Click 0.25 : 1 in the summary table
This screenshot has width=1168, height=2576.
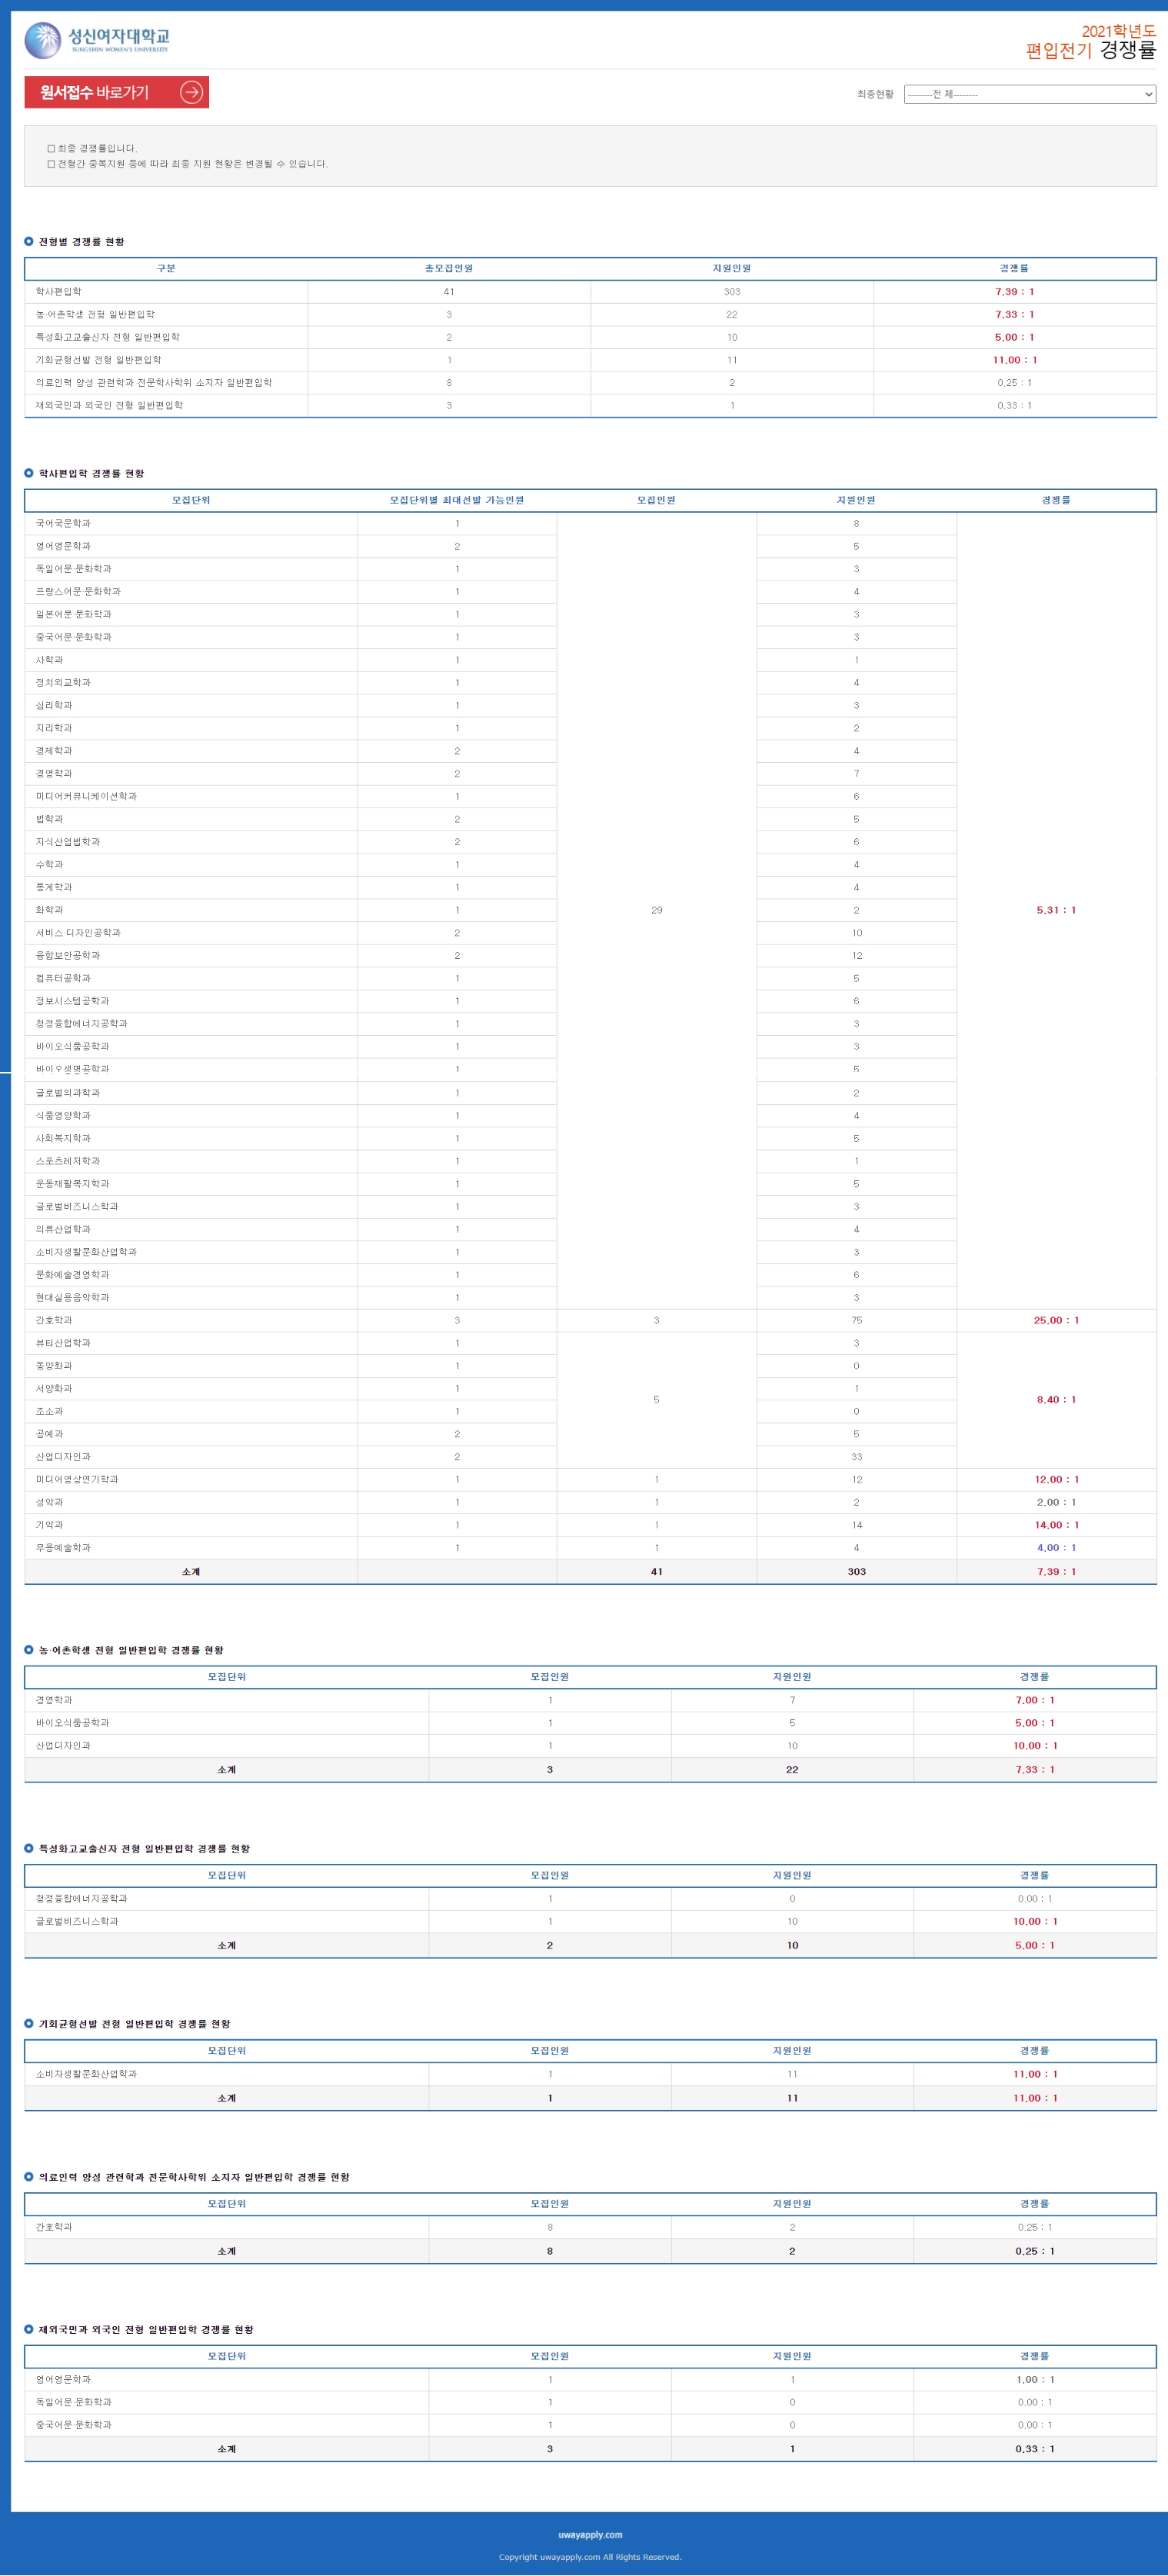pyautogui.click(x=1014, y=382)
